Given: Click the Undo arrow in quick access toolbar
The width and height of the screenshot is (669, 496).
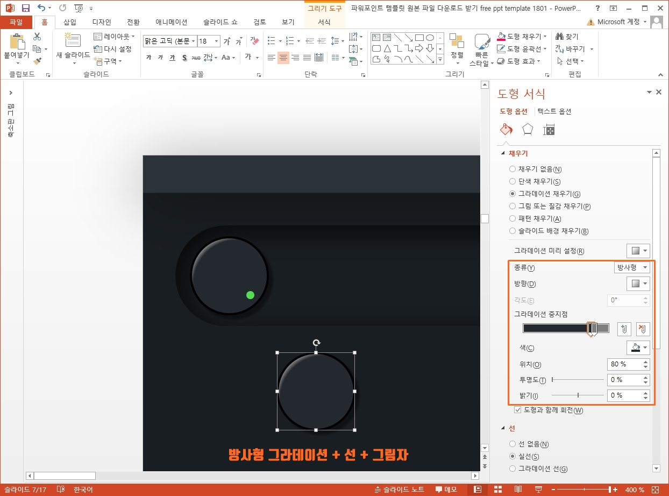Looking at the screenshot, I should tap(42, 8).
